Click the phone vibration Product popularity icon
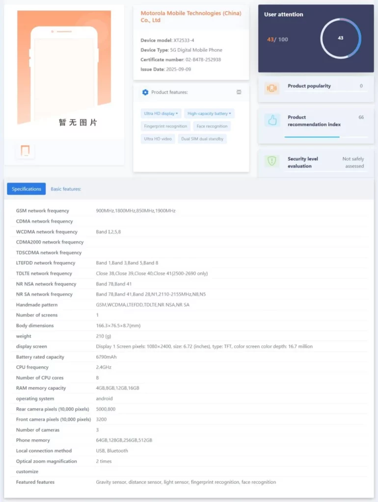 [x=271, y=88]
